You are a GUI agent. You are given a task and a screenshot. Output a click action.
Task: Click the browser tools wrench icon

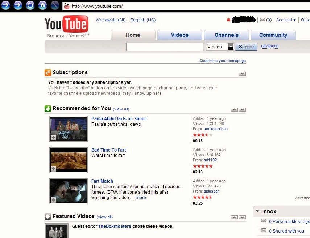pyautogui.click(x=55, y=5)
